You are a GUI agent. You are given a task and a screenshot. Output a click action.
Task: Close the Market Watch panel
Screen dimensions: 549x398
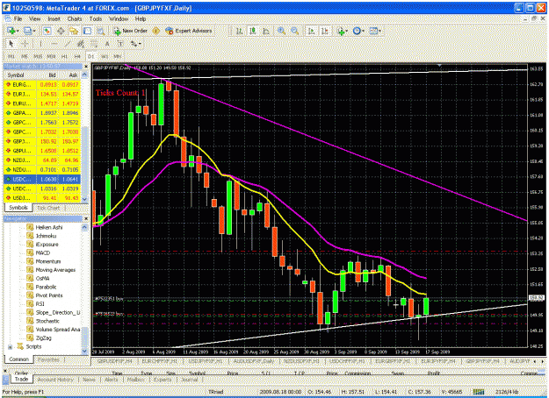pyautogui.click(x=86, y=66)
